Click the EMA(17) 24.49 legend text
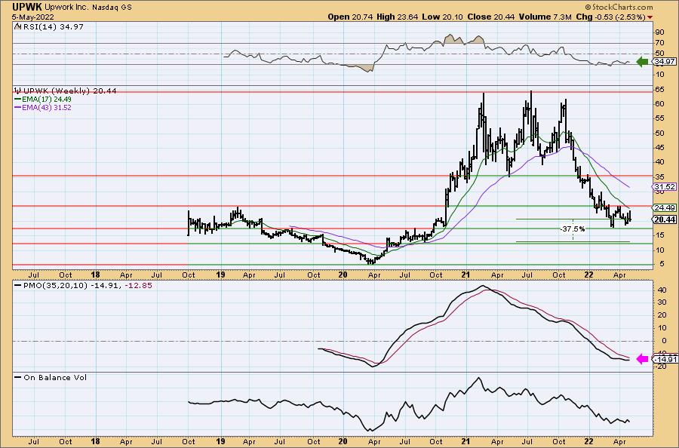This screenshot has height=448, width=679. coord(47,99)
